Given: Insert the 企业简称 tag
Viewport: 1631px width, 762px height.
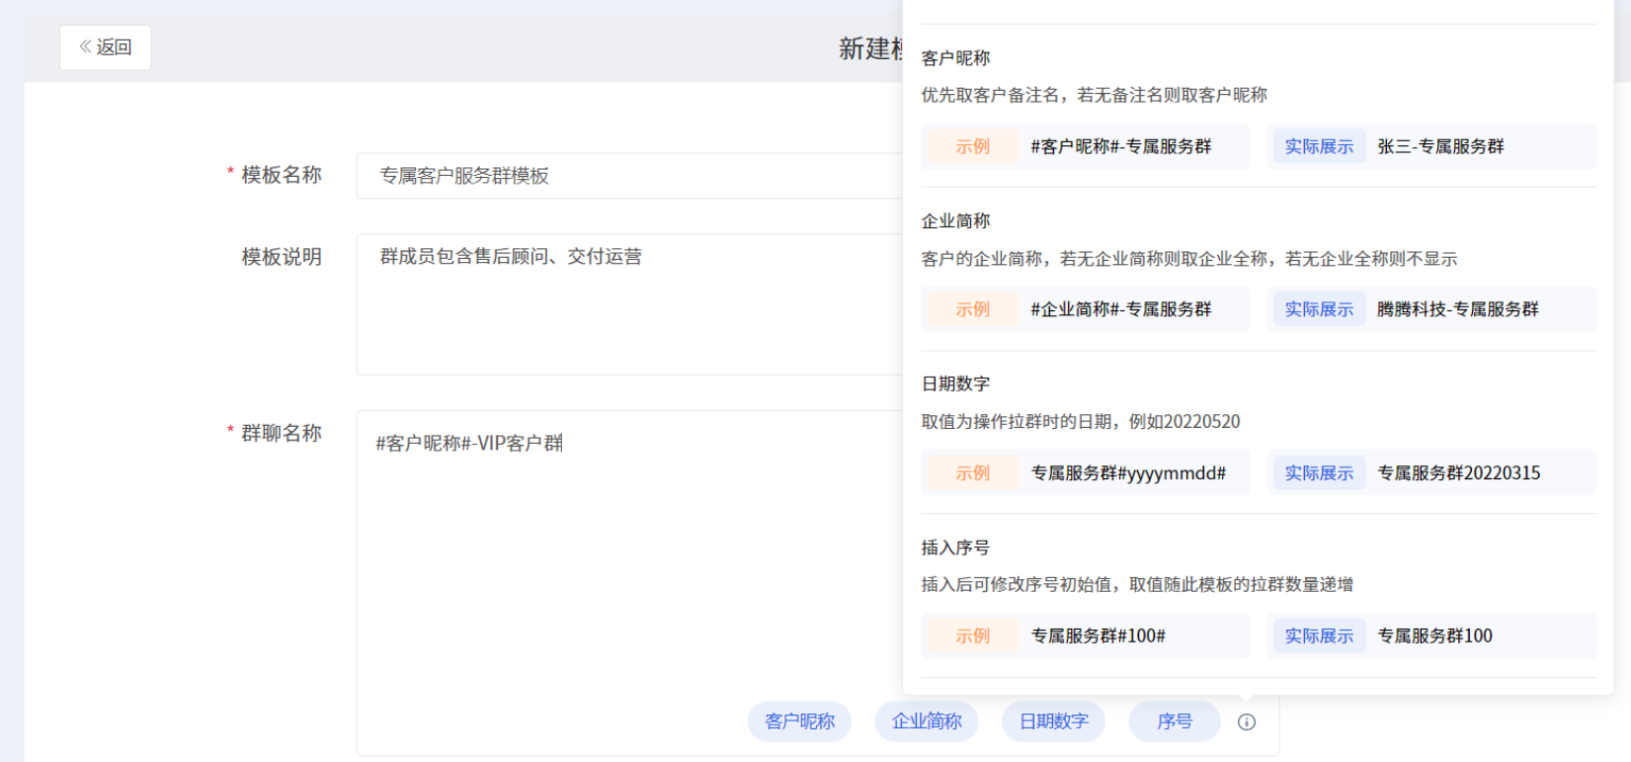Looking at the screenshot, I should (x=927, y=721).
